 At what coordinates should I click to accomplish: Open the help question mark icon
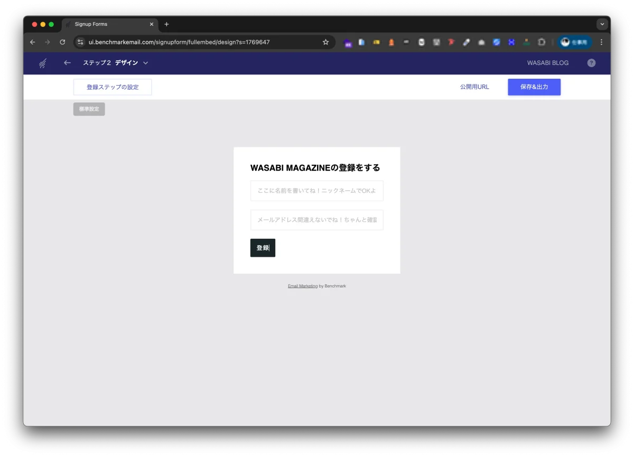[591, 63]
